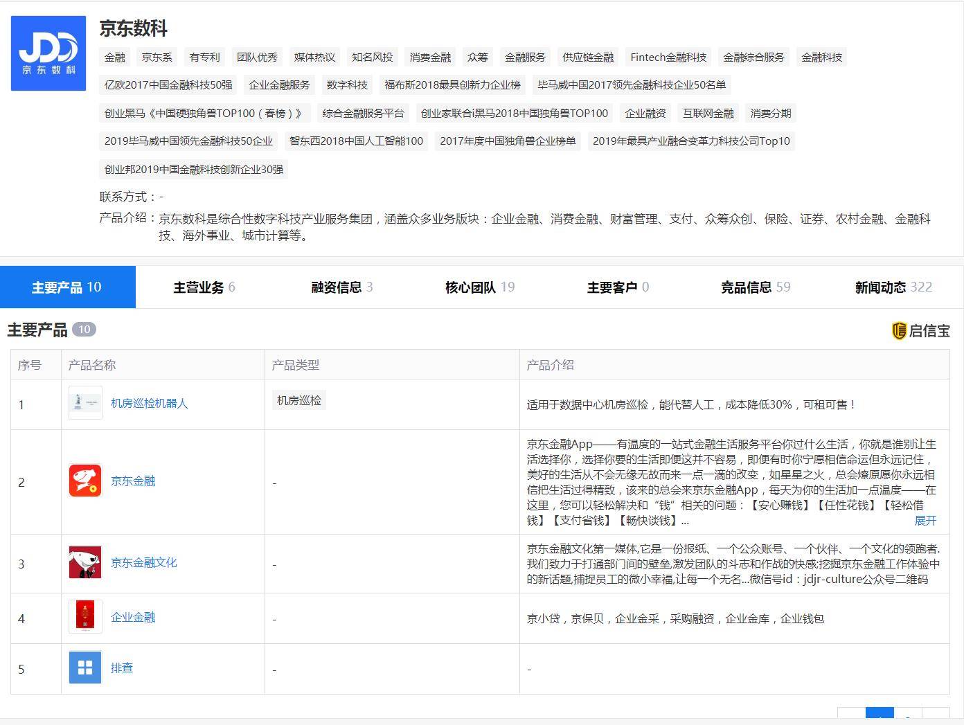This screenshot has width=964, height=725.
Task: Click the 金融综合服务 tag
Action: point(753,57)
